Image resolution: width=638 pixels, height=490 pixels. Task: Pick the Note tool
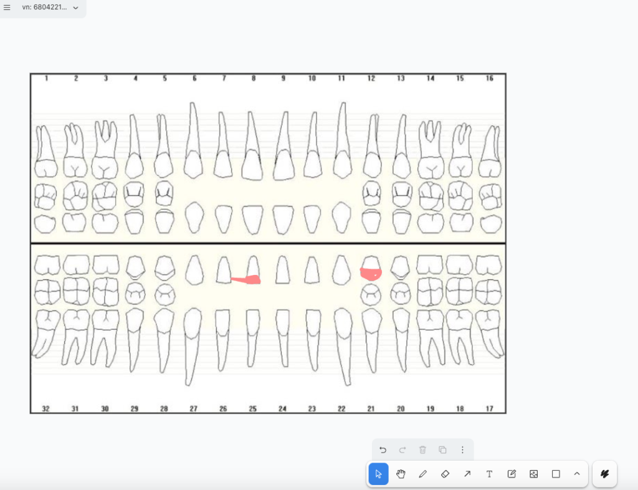pos(512,474)
